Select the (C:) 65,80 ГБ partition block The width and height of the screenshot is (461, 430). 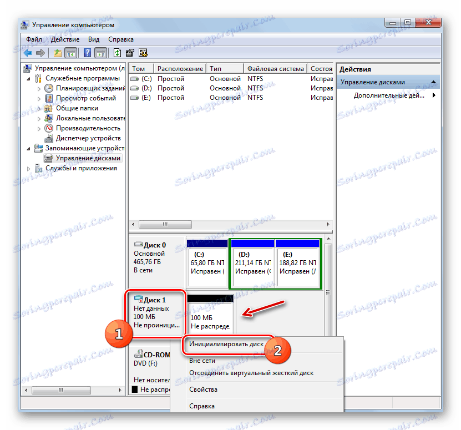click(207, 263)
